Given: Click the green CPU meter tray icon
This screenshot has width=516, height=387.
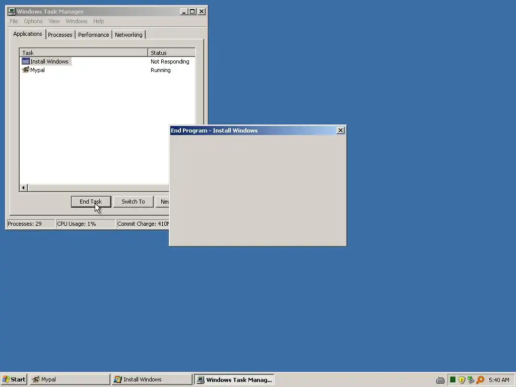Looking at the screenshot, I should 453,380.
